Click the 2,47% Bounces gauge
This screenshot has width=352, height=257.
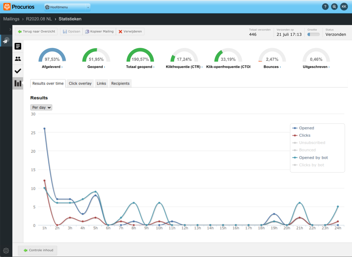pos(272,55)
